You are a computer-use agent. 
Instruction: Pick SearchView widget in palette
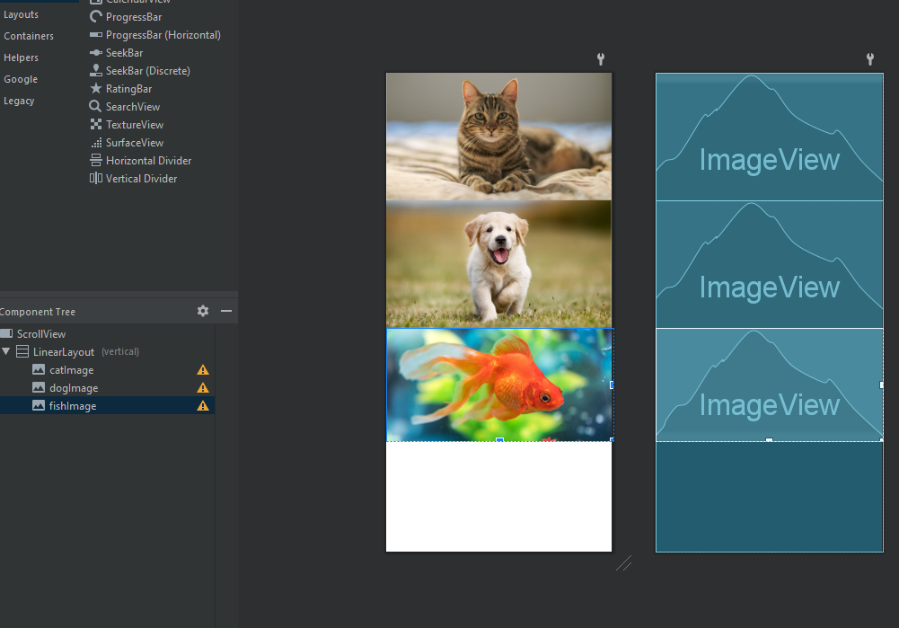click(x=125, y=107)
